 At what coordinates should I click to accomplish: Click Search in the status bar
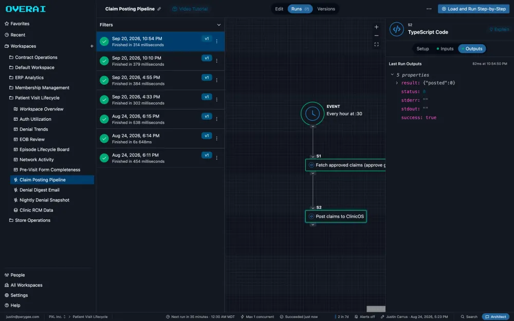pos(469,317)
